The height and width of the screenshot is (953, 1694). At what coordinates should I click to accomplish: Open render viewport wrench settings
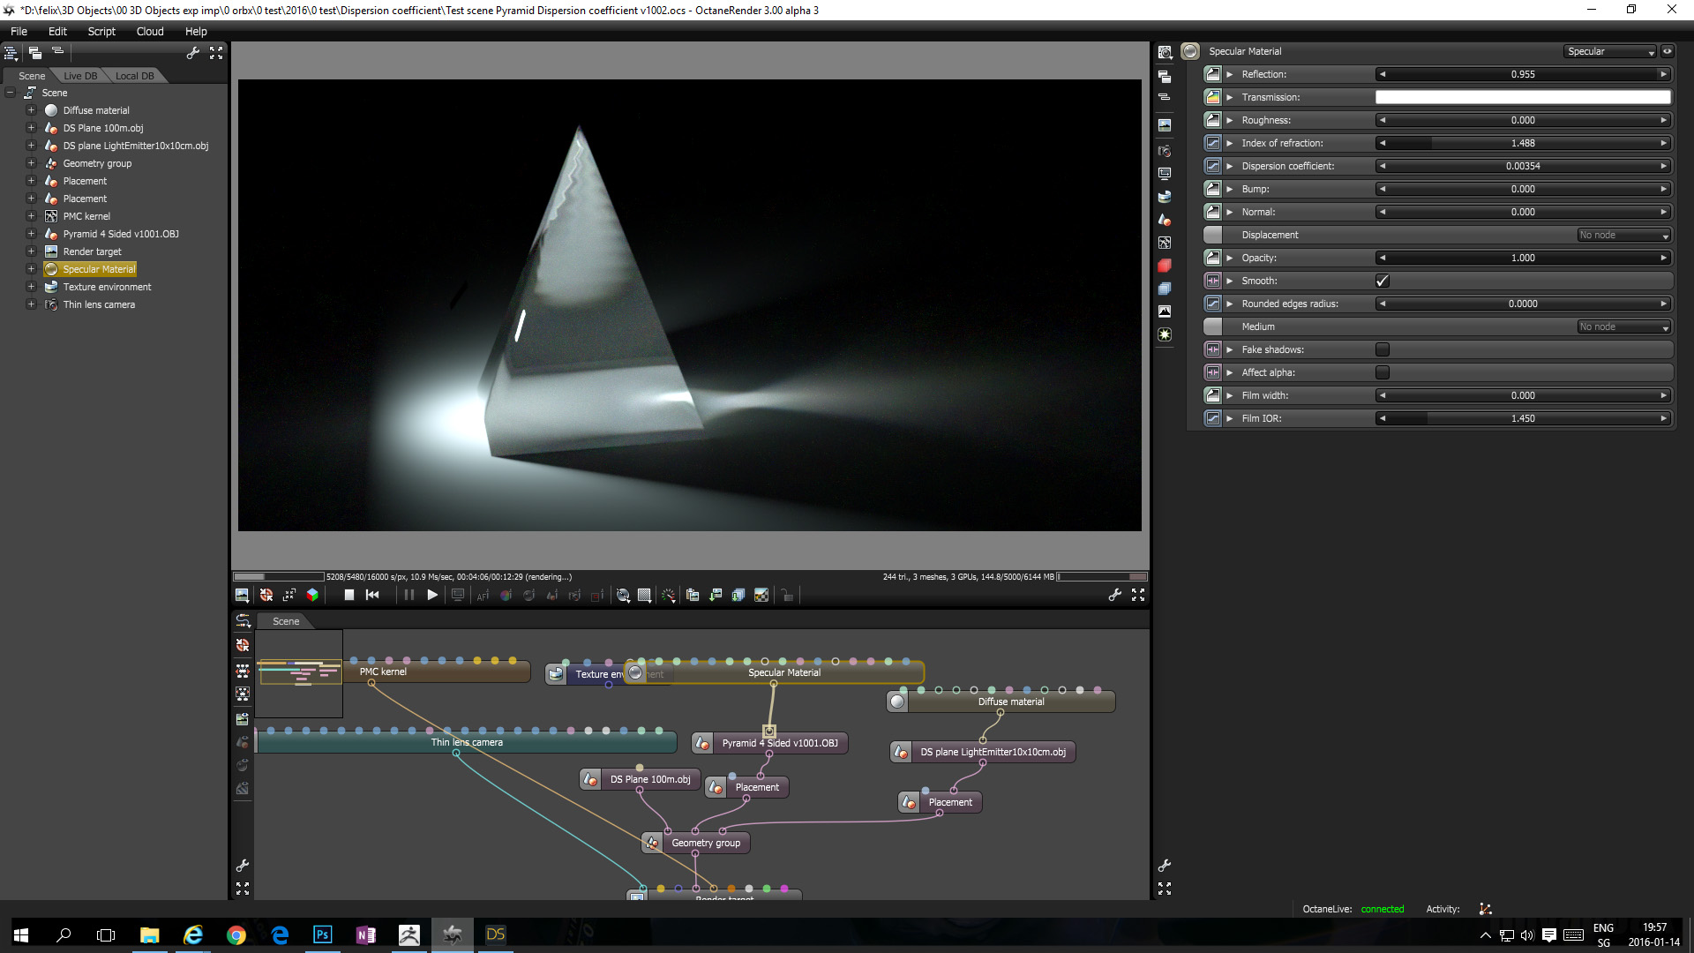pyautogui.click(x=1115, y=596)
